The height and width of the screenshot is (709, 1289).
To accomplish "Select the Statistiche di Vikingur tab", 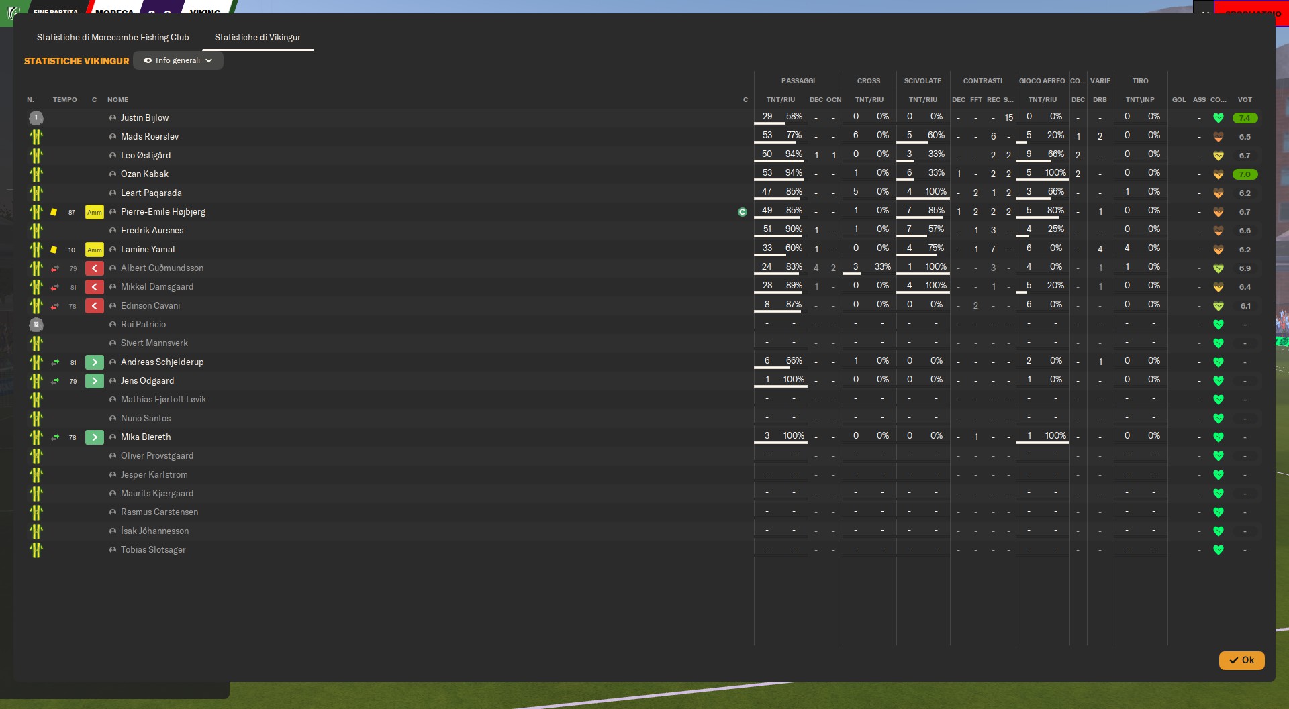I will tap(258, 38).
